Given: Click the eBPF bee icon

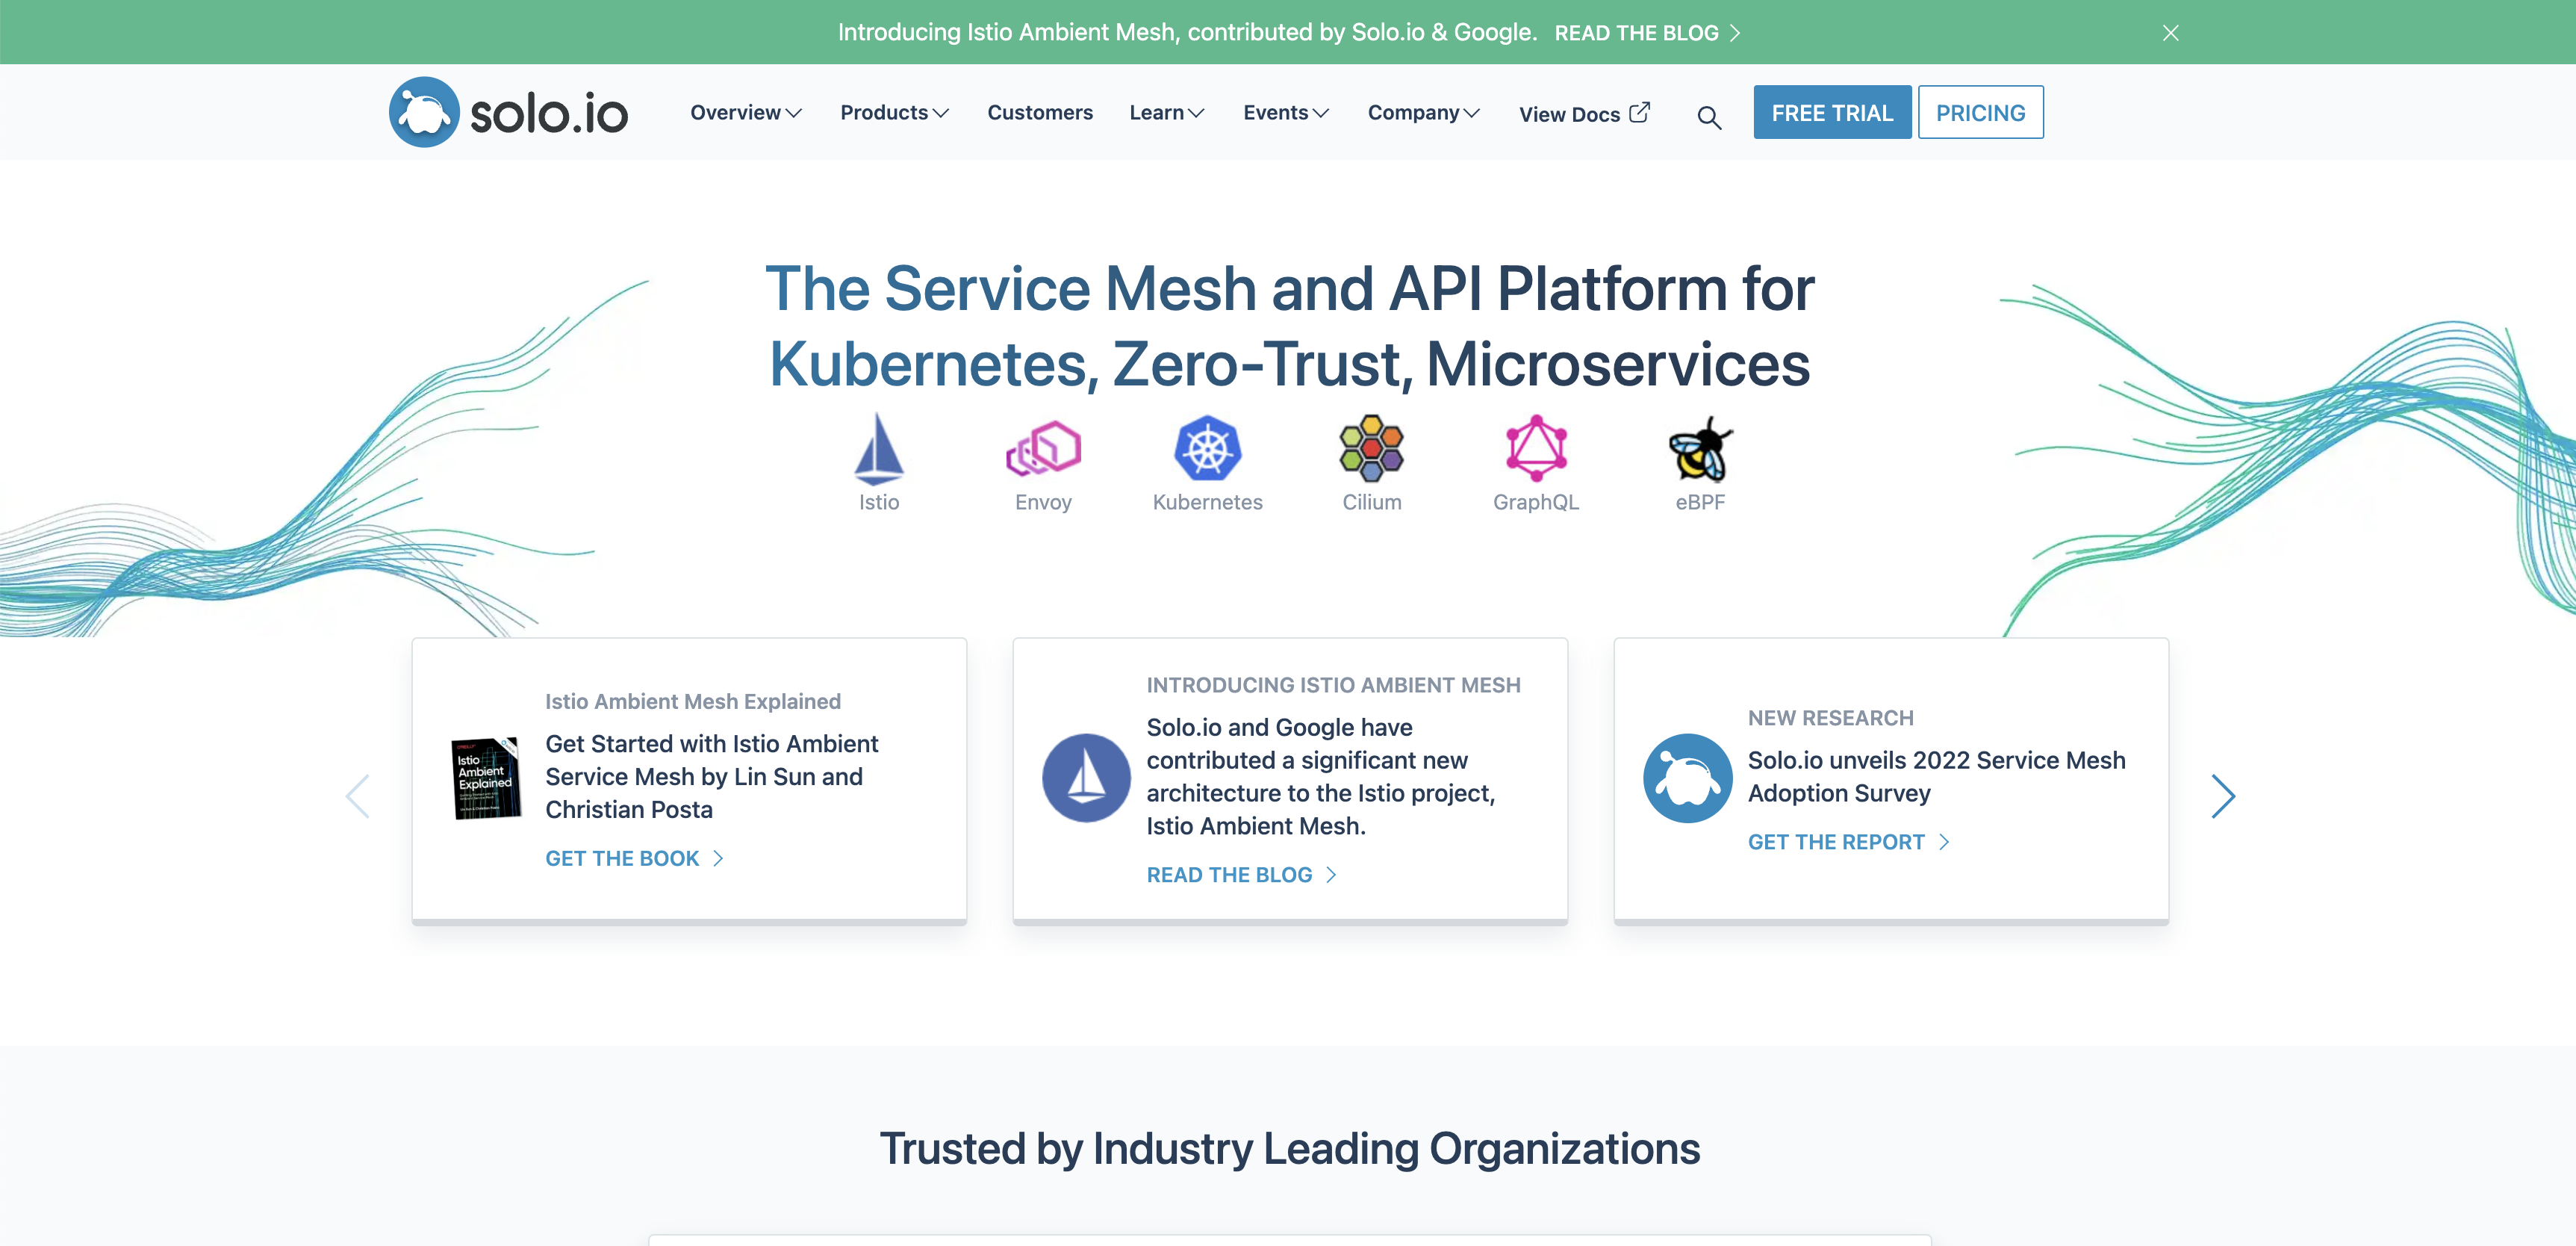Looking at the screenshot, I should click(1700, 448).
